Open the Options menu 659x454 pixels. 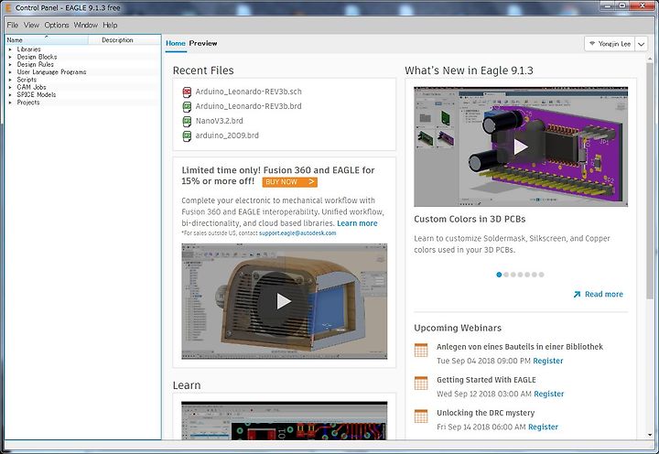click(x=57, y=26)
